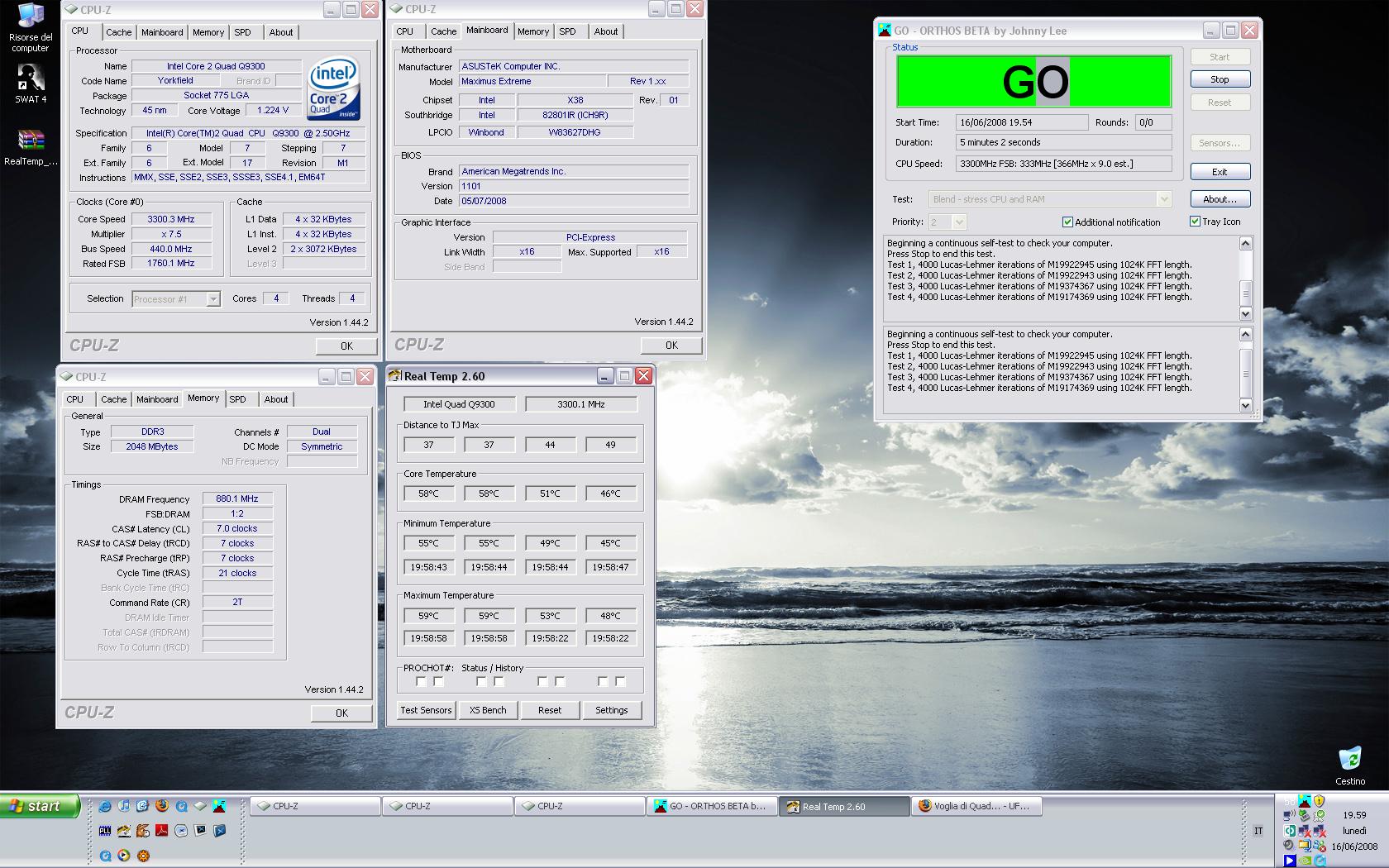
Task: Click Intel Quad Q9300 field in Real Temp
Action: [459, 404]
